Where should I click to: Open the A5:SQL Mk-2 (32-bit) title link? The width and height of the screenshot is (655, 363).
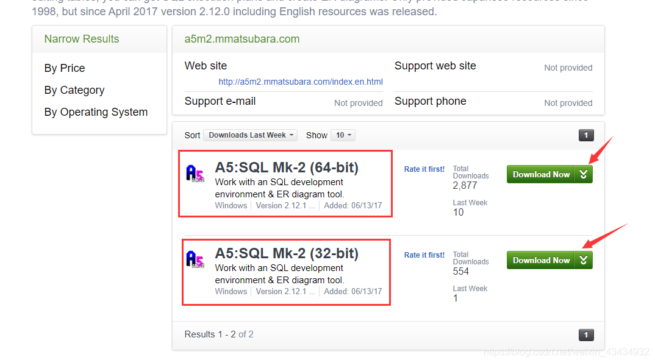tap(287, 253)
